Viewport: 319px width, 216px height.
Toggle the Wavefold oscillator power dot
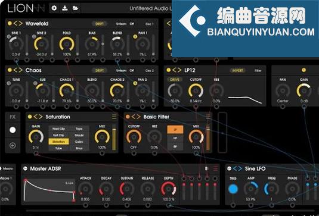click(x=10, y=23)
